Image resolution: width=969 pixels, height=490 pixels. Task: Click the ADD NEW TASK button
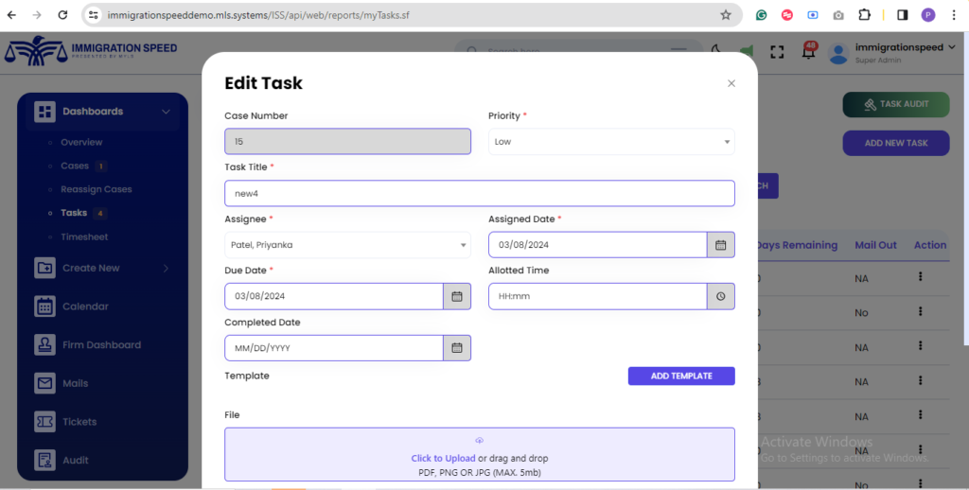[896, 143]
